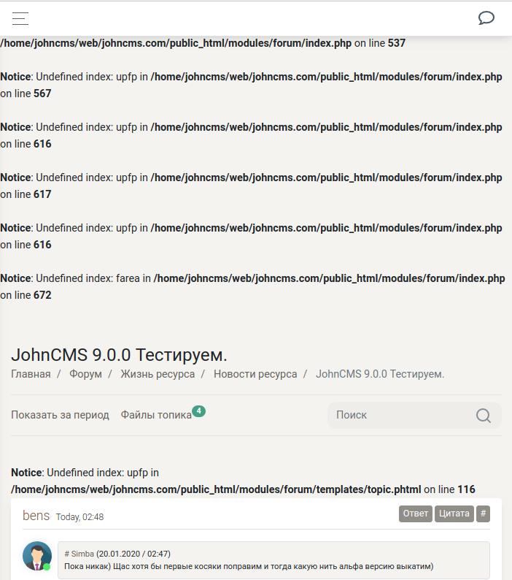Open the hamburger navigation menu
This screenshot has height=580, width=512.
tap(20, 18)
